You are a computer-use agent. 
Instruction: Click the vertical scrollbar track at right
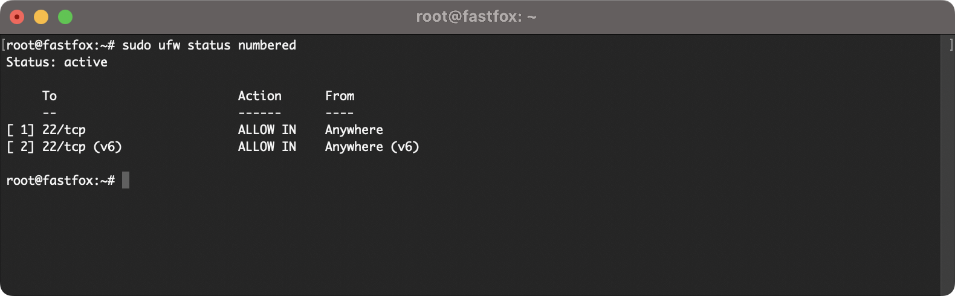[x=947, y=163]
